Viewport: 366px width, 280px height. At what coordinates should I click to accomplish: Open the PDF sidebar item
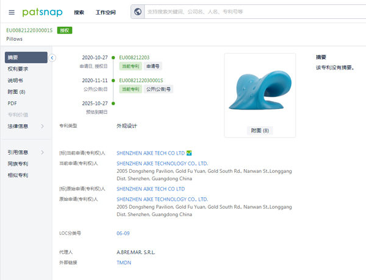click(x=12, y=103)
